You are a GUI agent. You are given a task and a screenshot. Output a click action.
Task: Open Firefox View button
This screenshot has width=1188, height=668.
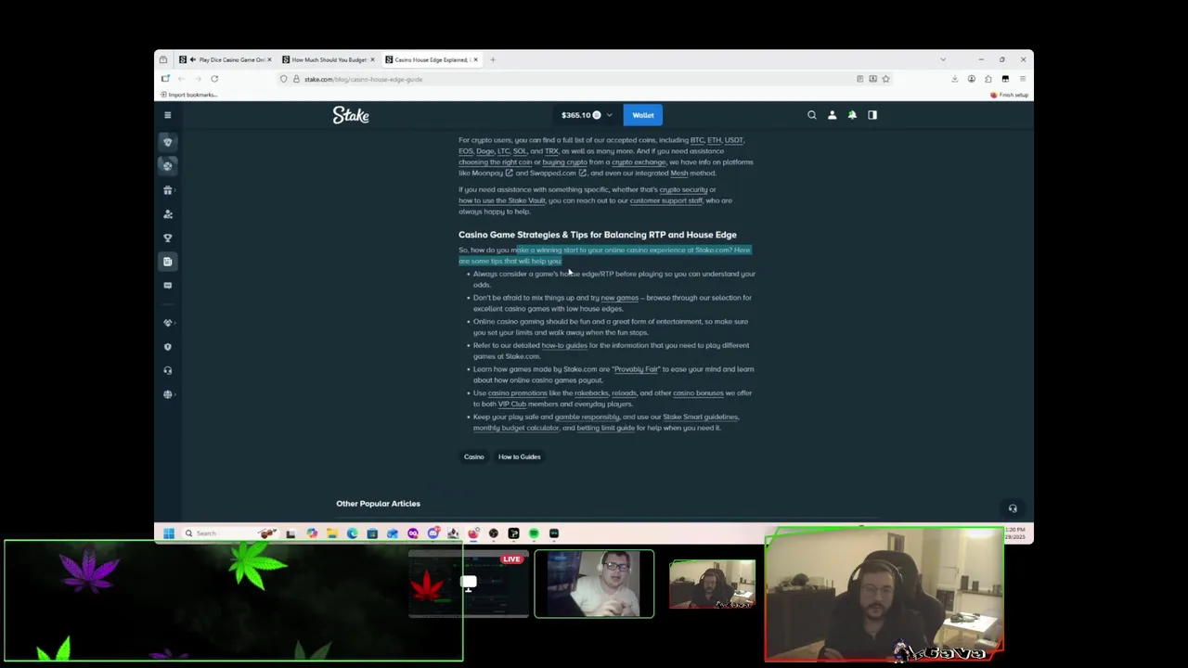pos(163,59)
